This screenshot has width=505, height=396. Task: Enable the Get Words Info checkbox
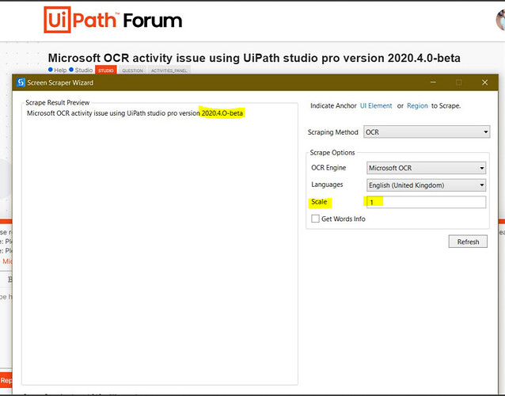click(315, 219)
